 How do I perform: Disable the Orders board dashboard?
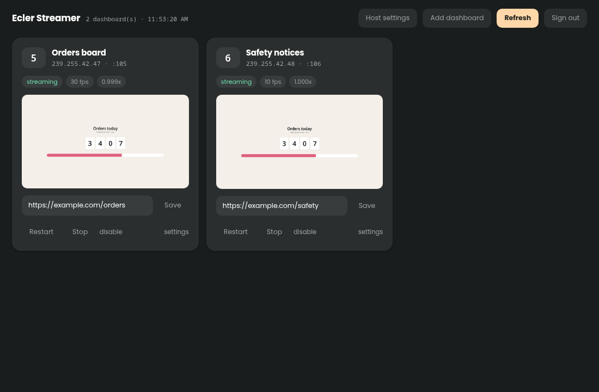(x=111, y=232)
